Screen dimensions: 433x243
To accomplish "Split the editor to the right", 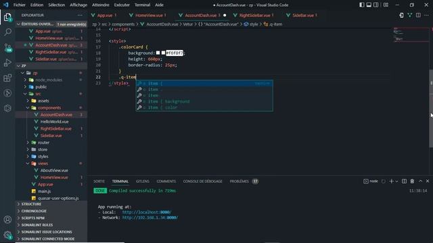I will click(418, 15).
